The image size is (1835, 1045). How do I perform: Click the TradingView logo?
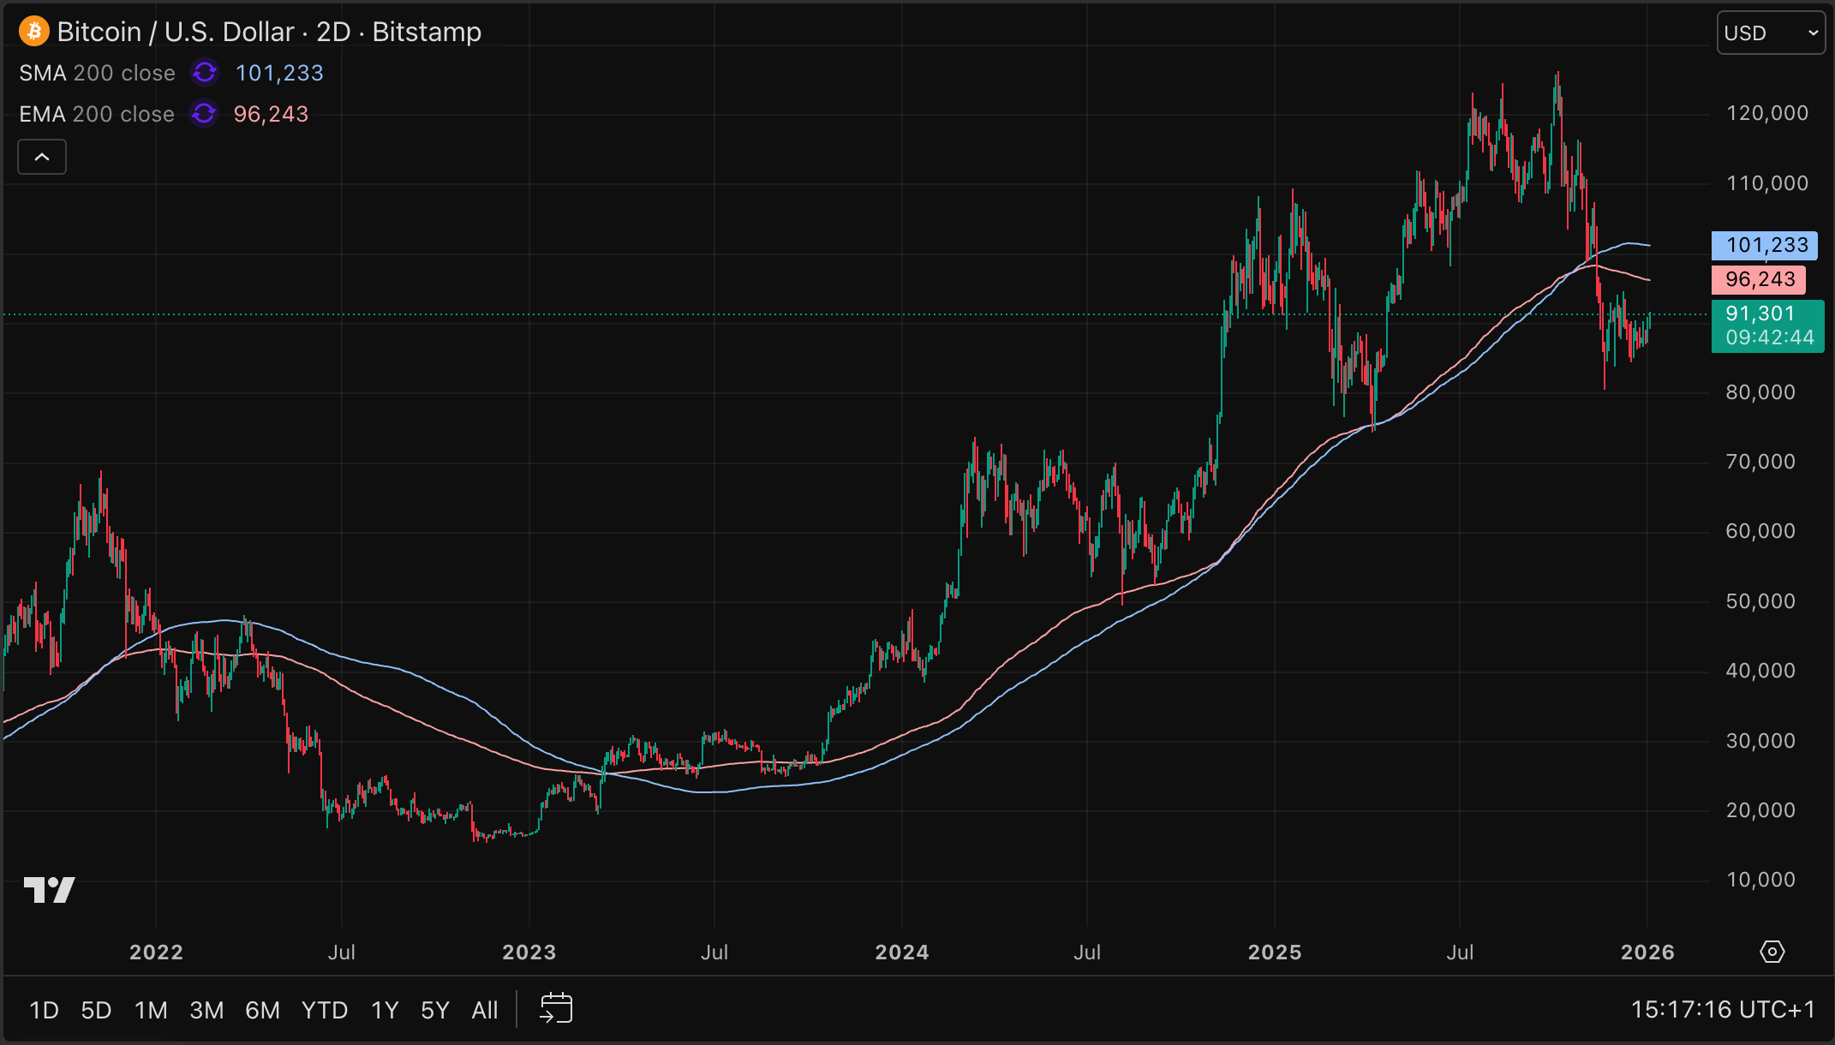[x=49, y=890]
